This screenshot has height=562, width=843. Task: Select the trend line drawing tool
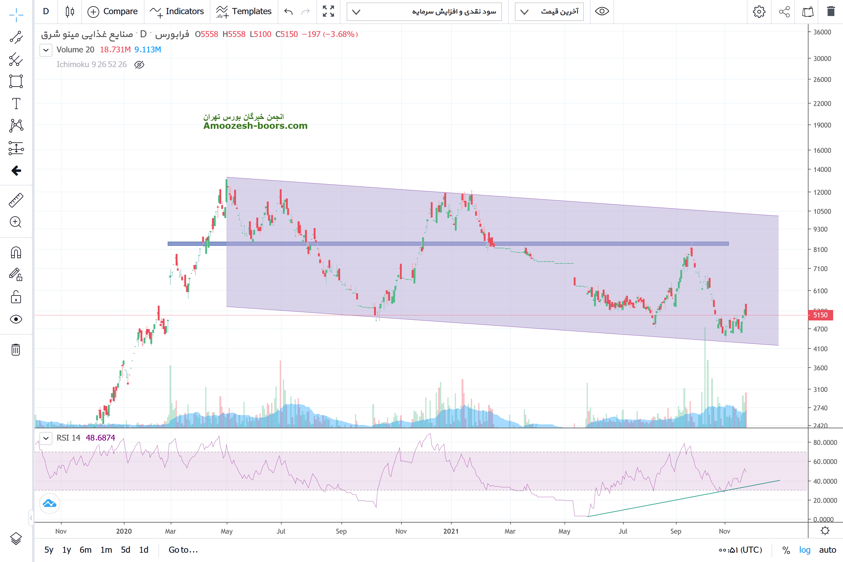[x=16, y=37]
